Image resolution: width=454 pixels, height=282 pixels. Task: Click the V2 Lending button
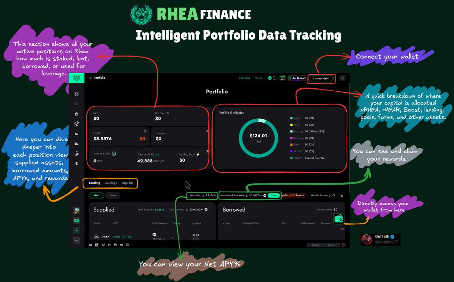(244, 78)
